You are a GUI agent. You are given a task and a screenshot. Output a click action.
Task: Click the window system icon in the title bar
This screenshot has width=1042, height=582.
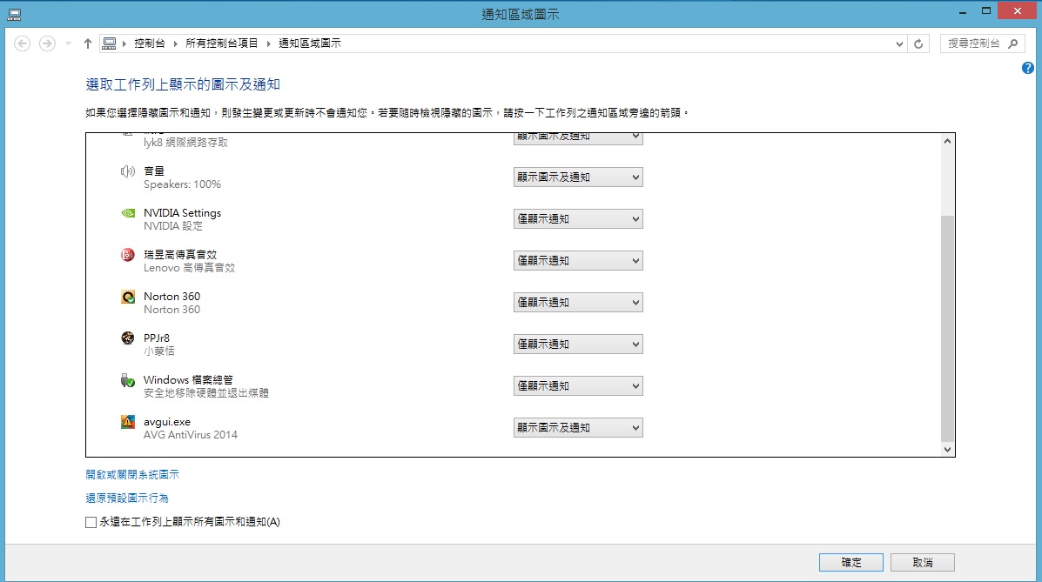point(14,14)
